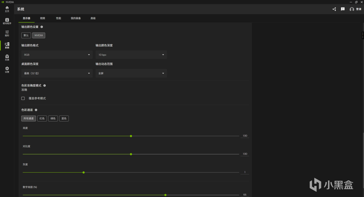This screenshot has width=364, height=197.
Task: Open the 输出动态范围 全屏 dropdown
Action: pyautogui.click(x=131, y=73)
